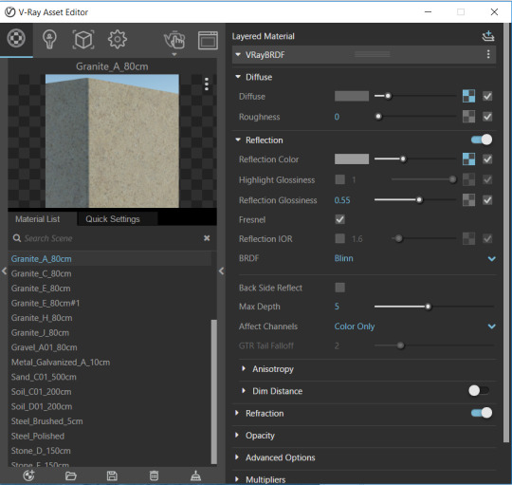Viewport: 512px width, 485px height.
Task: Open the Lights category icon
Action: click(x=49, y=40)
